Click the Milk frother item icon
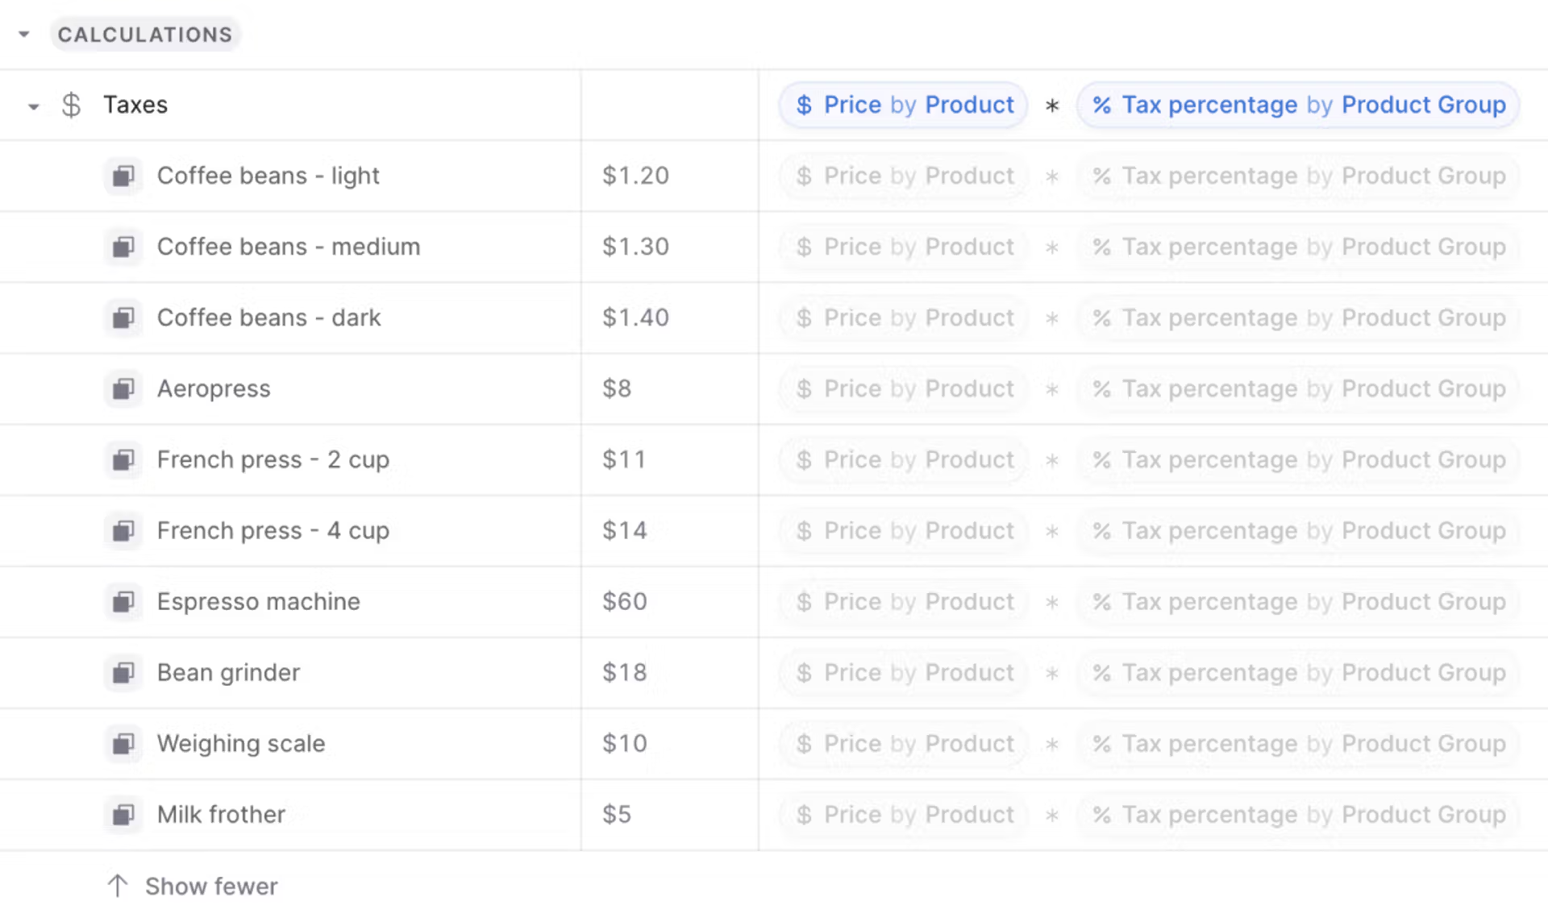 tap(123, 814)
